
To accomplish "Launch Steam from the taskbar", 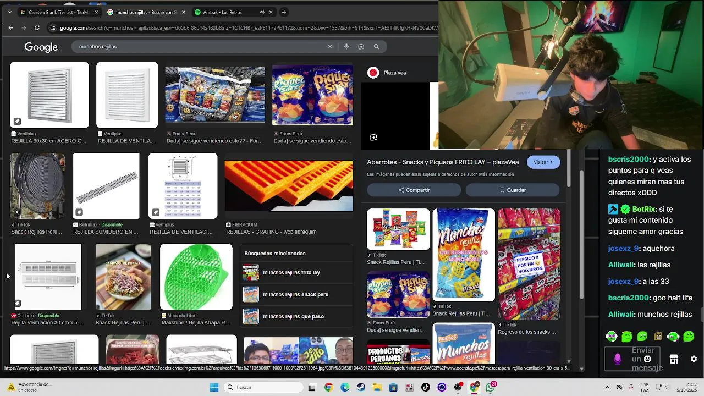I will coord(361,388).
